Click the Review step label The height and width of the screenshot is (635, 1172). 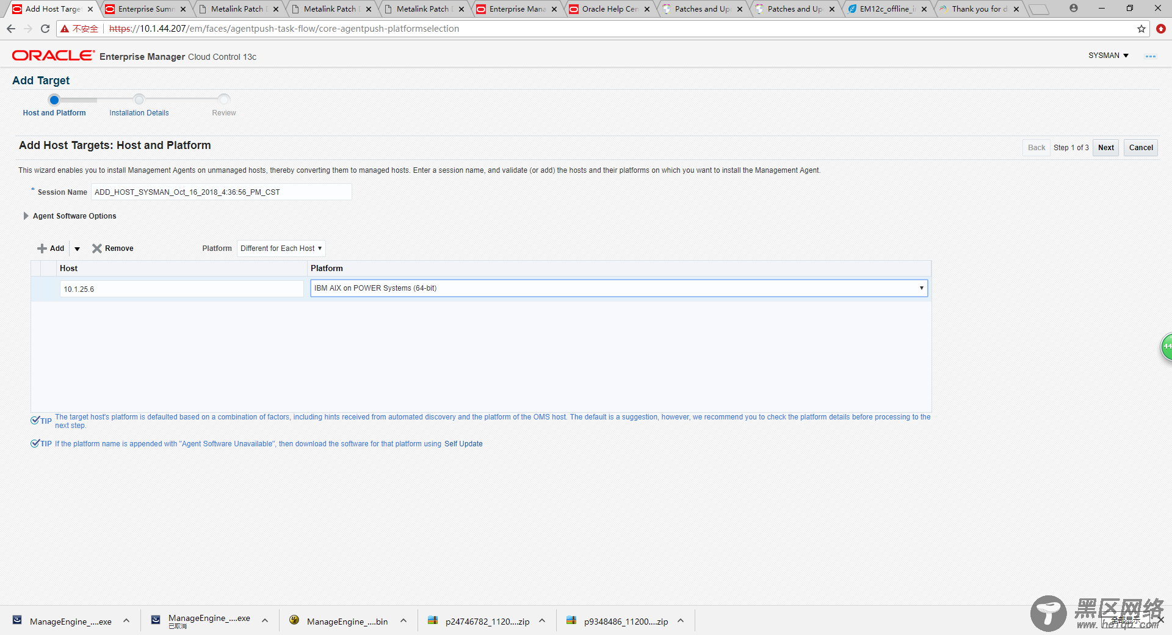224,113
